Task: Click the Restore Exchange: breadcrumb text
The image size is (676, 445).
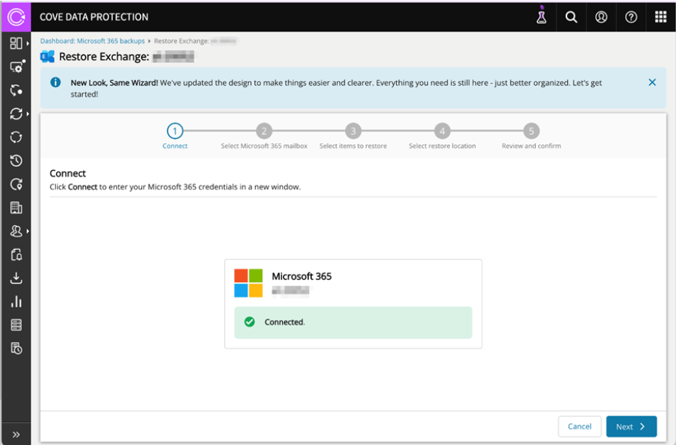Action: coord(182,41)
